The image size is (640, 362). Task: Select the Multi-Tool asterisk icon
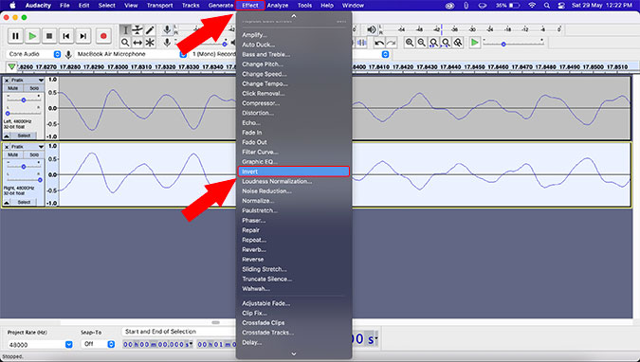point(150,43)
